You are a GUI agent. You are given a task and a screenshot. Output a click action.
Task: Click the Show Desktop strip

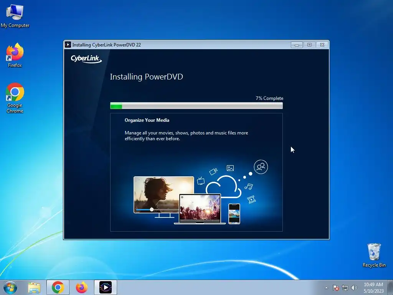coord(390,287)
